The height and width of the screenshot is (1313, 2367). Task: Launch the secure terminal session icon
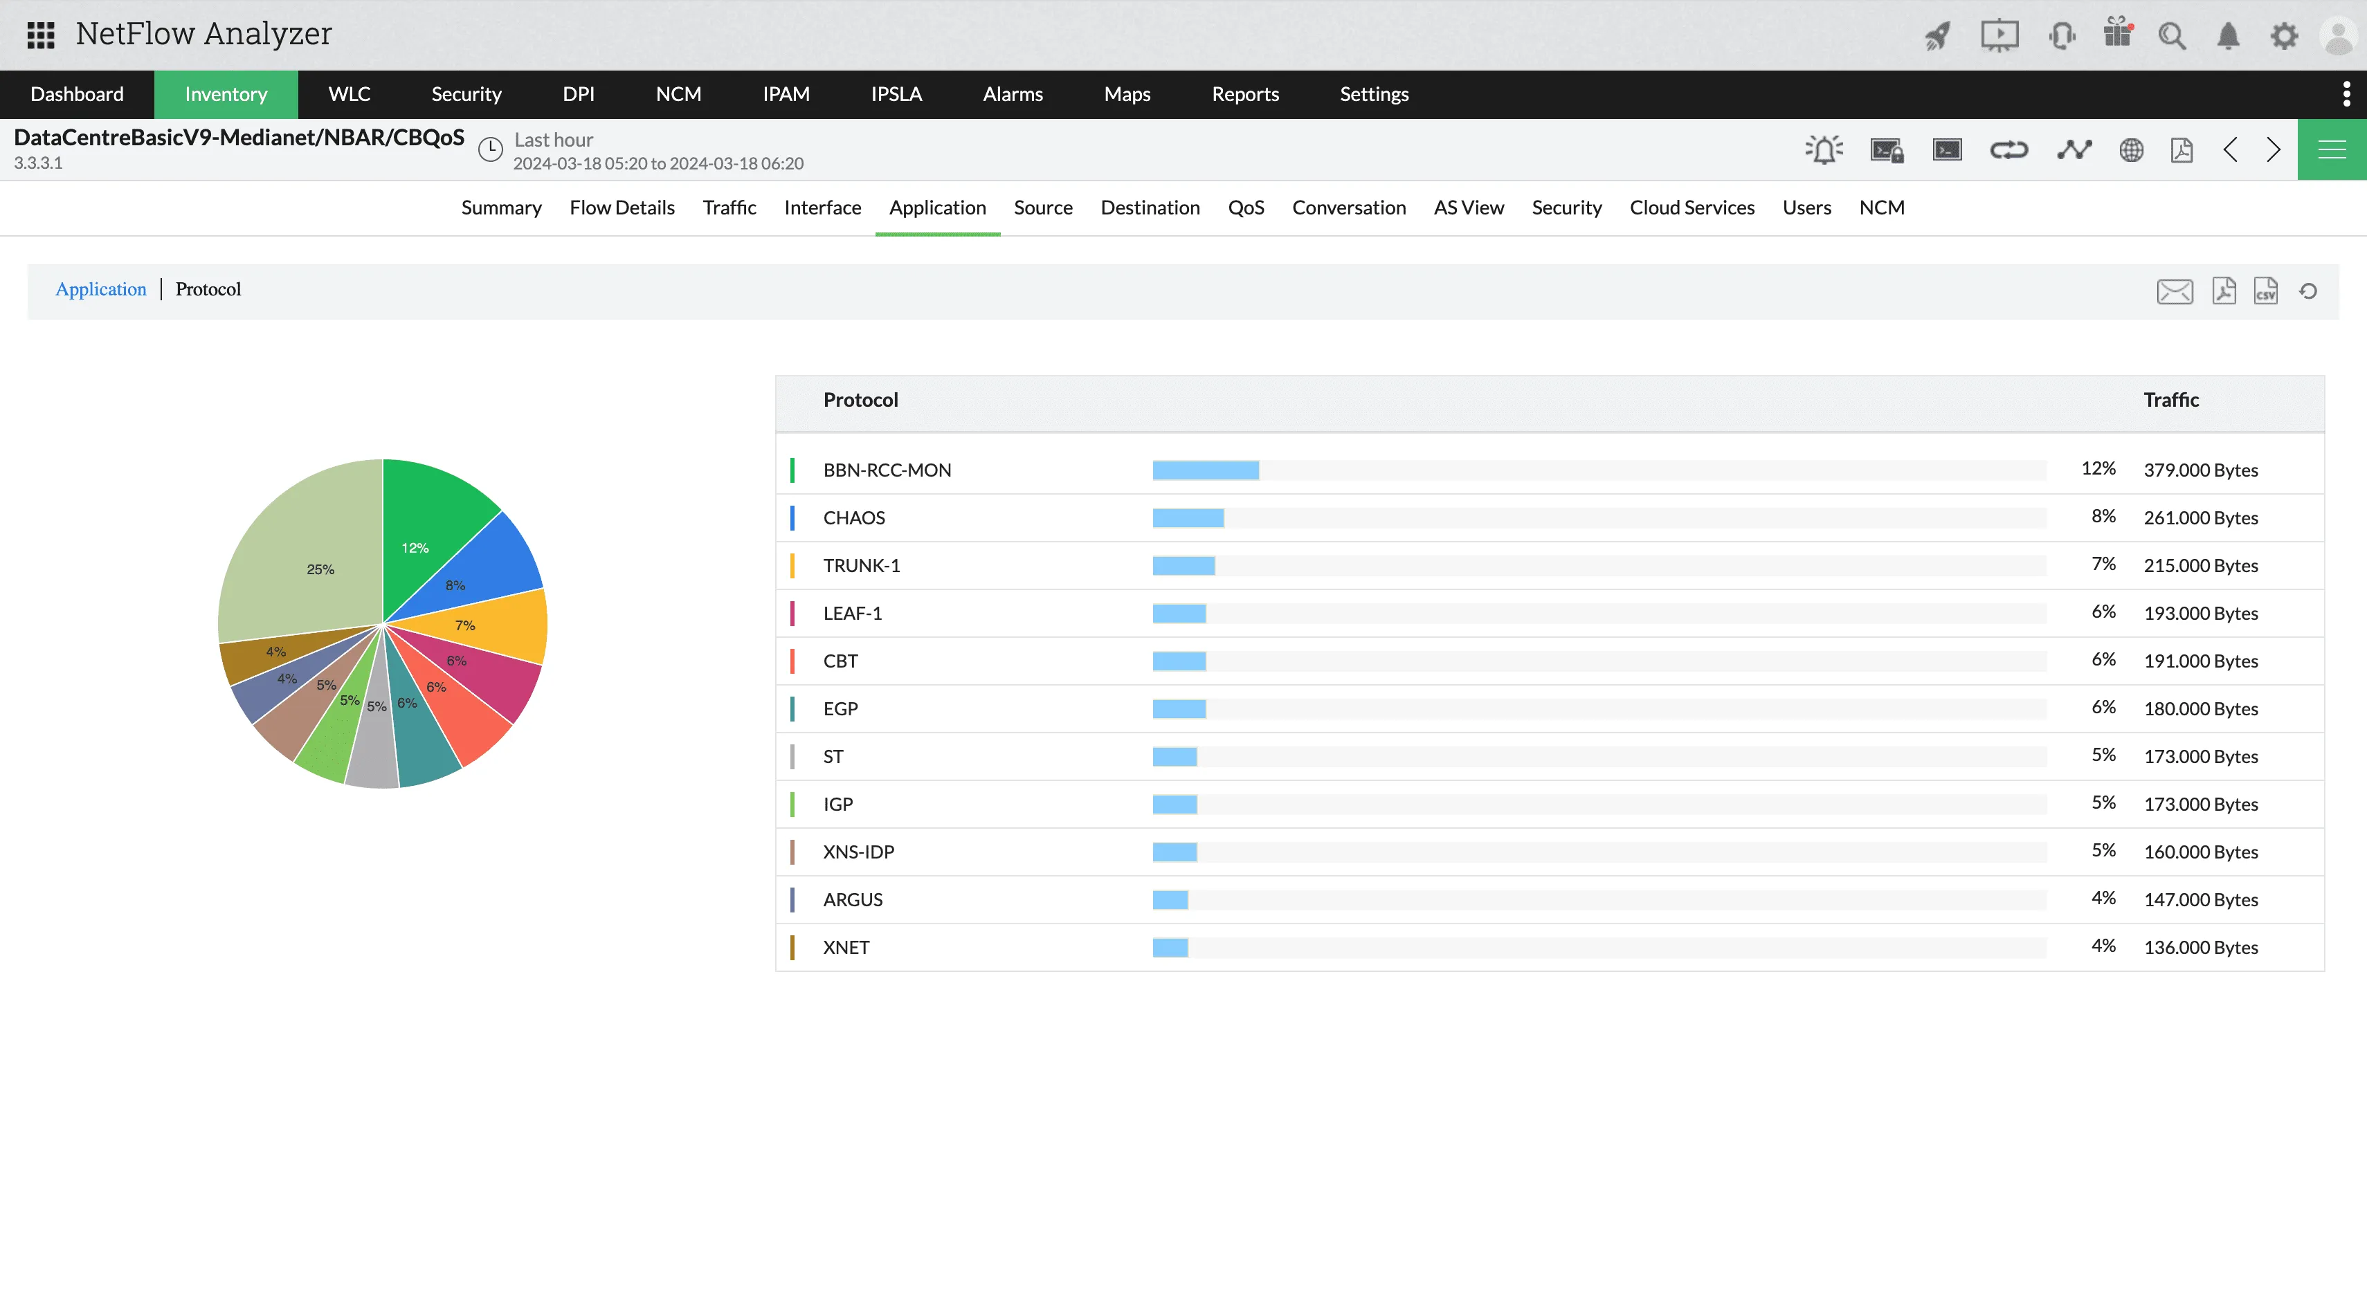[1887, 149]
